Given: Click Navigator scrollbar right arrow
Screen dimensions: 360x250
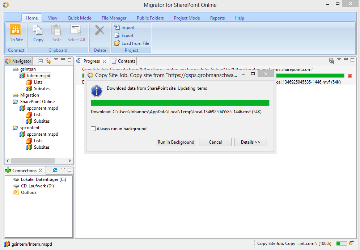Looking at the screenshot, I should tap(70, 161).
